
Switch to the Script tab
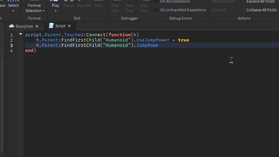60,26
